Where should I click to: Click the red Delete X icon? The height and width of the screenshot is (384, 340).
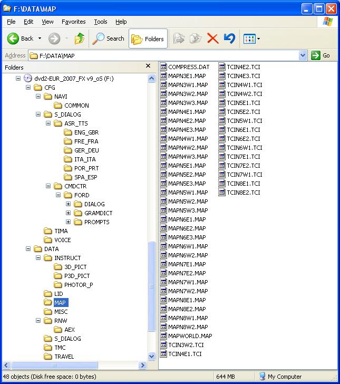coord(212,39)
